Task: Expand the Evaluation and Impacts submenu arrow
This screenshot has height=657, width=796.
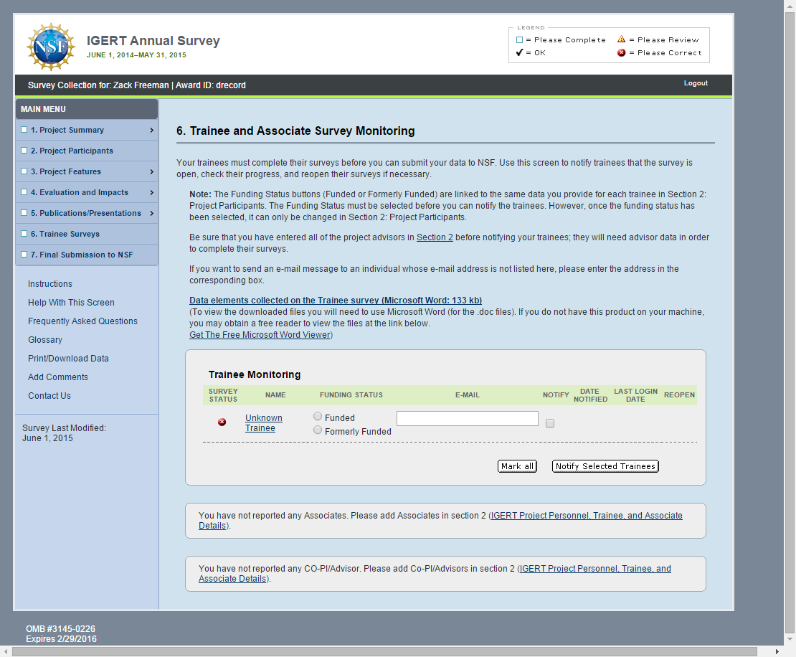Action: click(151, 192)
